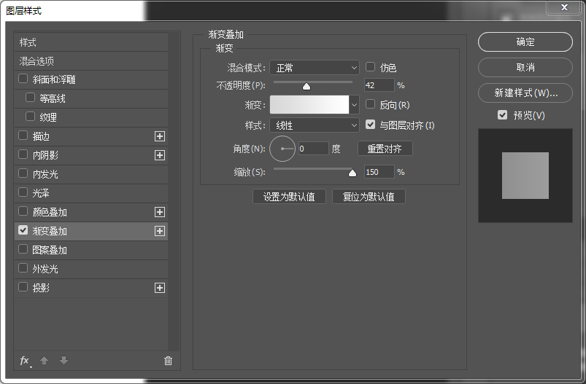586x384 pixels.
Task: Move effect up with arrow icon
Action: (44, 361)
